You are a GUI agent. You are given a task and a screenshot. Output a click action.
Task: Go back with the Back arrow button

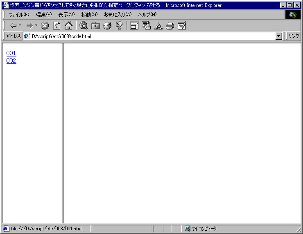[x=14, y=25]
